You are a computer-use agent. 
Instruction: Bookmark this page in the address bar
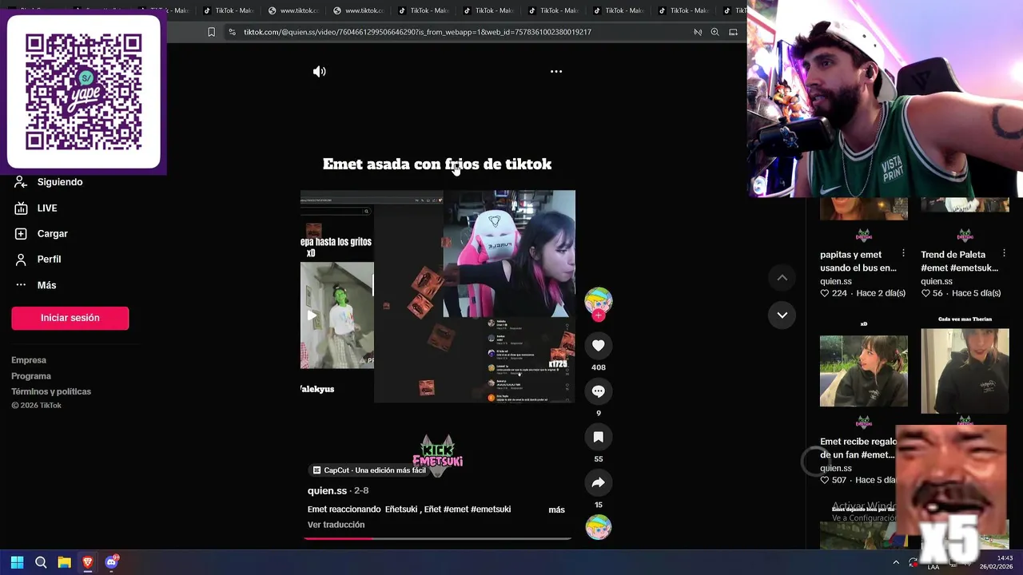tap(211, 32)
